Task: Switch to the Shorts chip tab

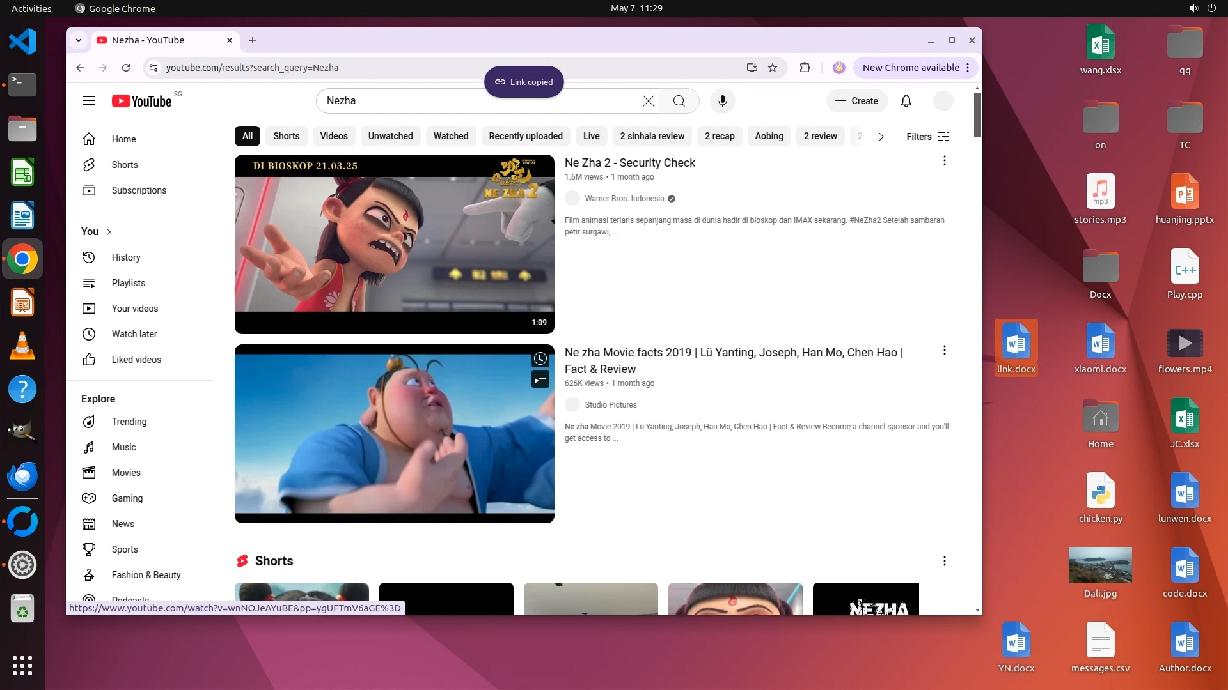Action: (x=286, y=136)
